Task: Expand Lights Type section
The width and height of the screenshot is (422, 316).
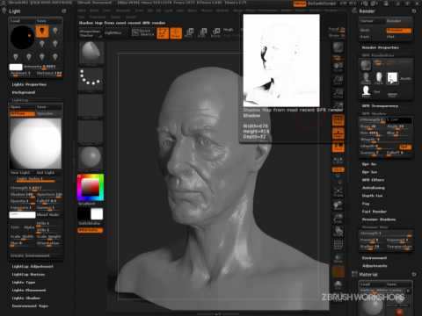Action: pyautogui.click(x=24, y=283)
